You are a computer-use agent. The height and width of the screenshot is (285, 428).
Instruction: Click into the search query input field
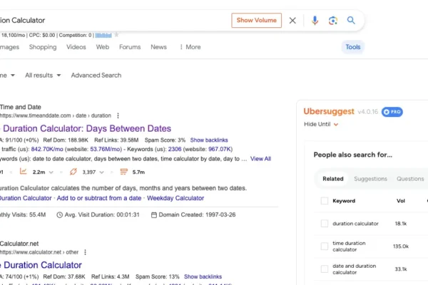[115, 21]
